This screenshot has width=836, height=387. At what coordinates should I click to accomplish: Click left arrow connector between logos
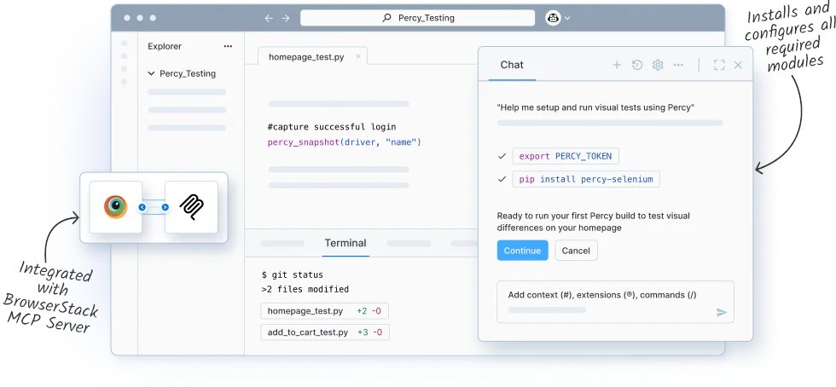pyautogui.click(x=142, y=207)
